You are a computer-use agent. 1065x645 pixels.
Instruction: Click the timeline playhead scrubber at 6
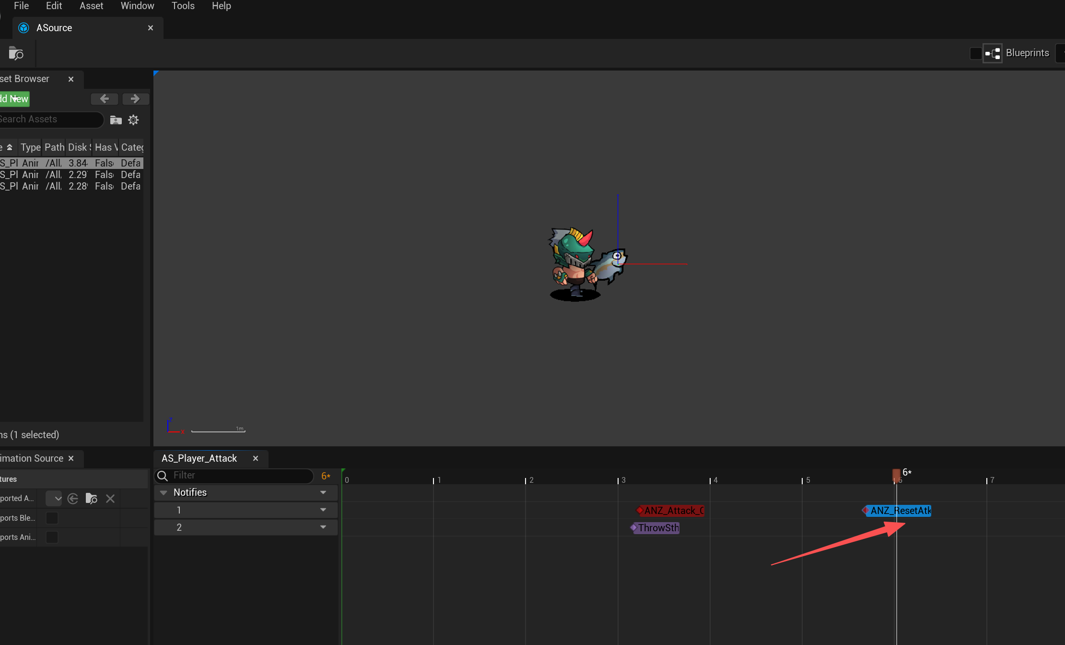(x=896, y=475)
